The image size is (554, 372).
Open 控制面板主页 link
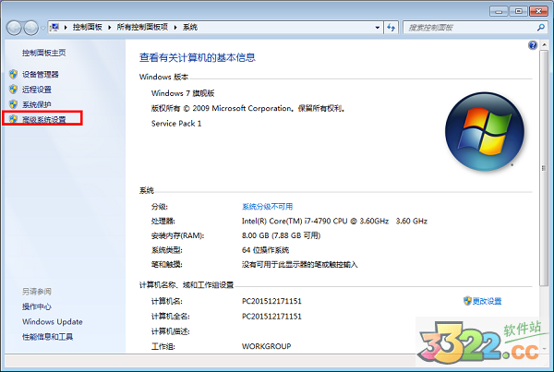pos(43,53)
